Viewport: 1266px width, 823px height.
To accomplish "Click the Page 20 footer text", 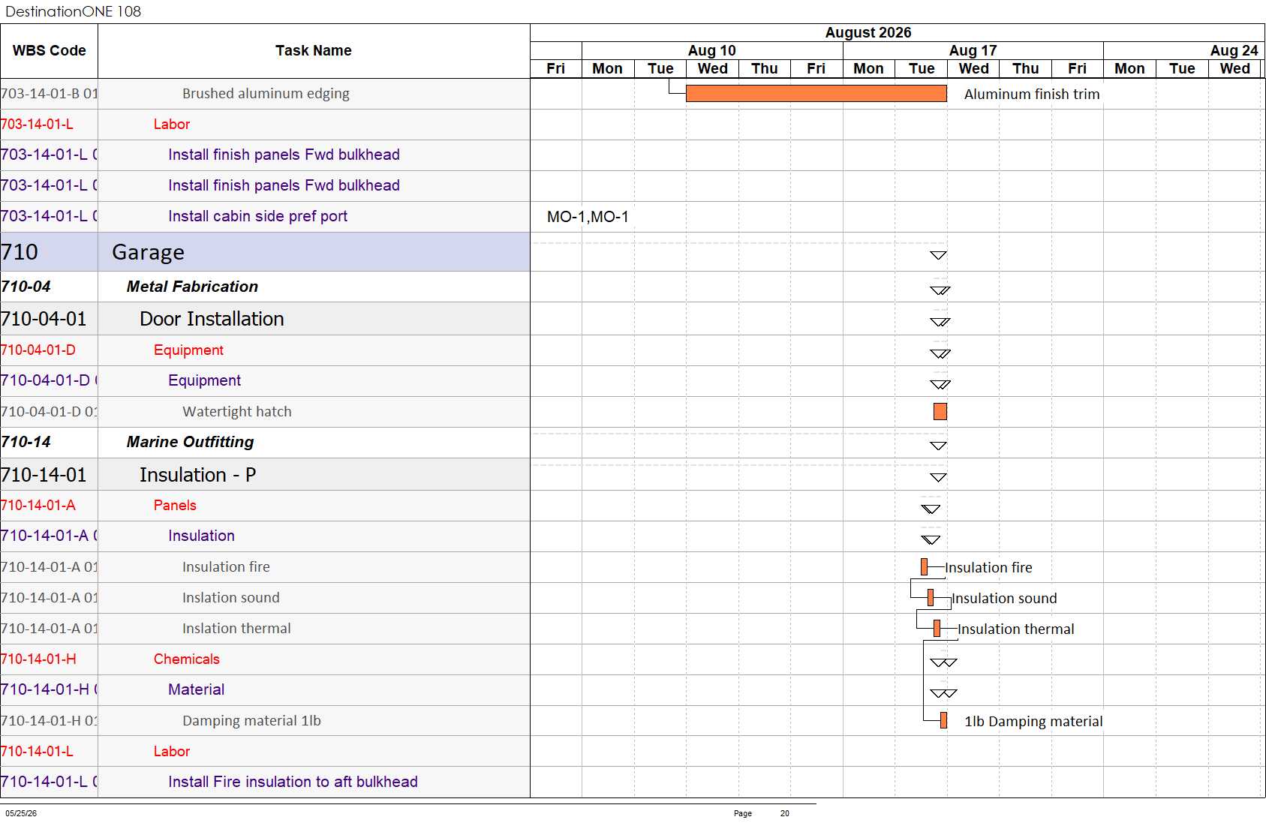I will 762,813.
